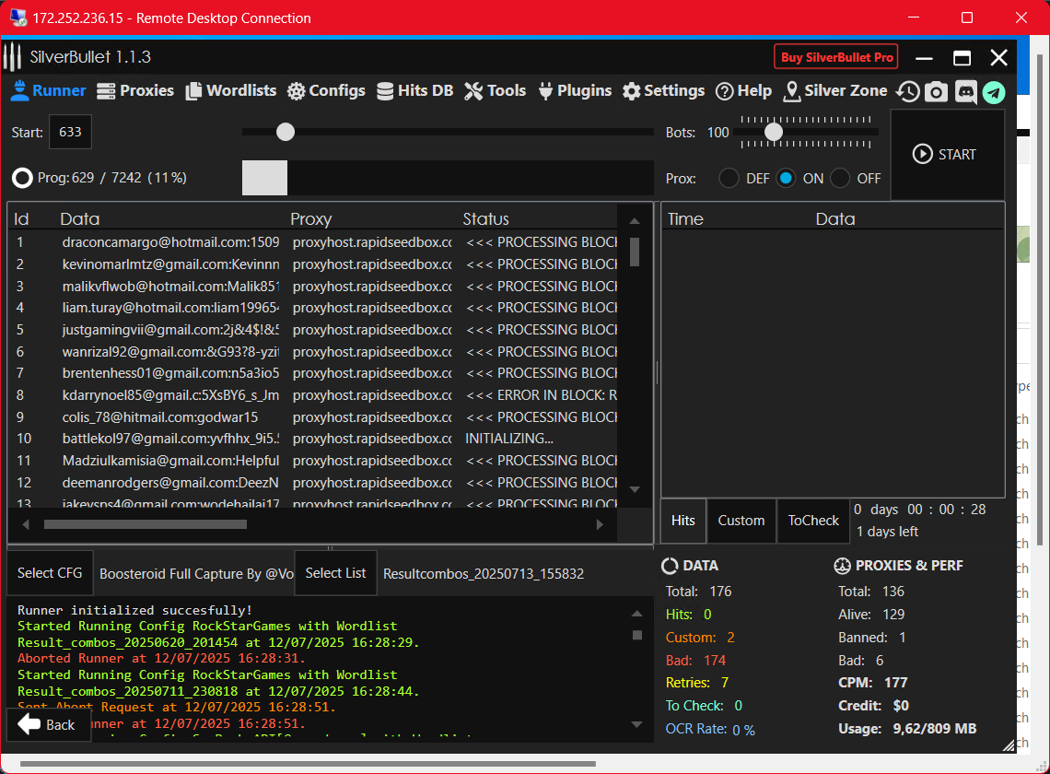This screenshot has width=1050, height=774.
Task: Go to the Configs section
Action: (x=326, y=90)
